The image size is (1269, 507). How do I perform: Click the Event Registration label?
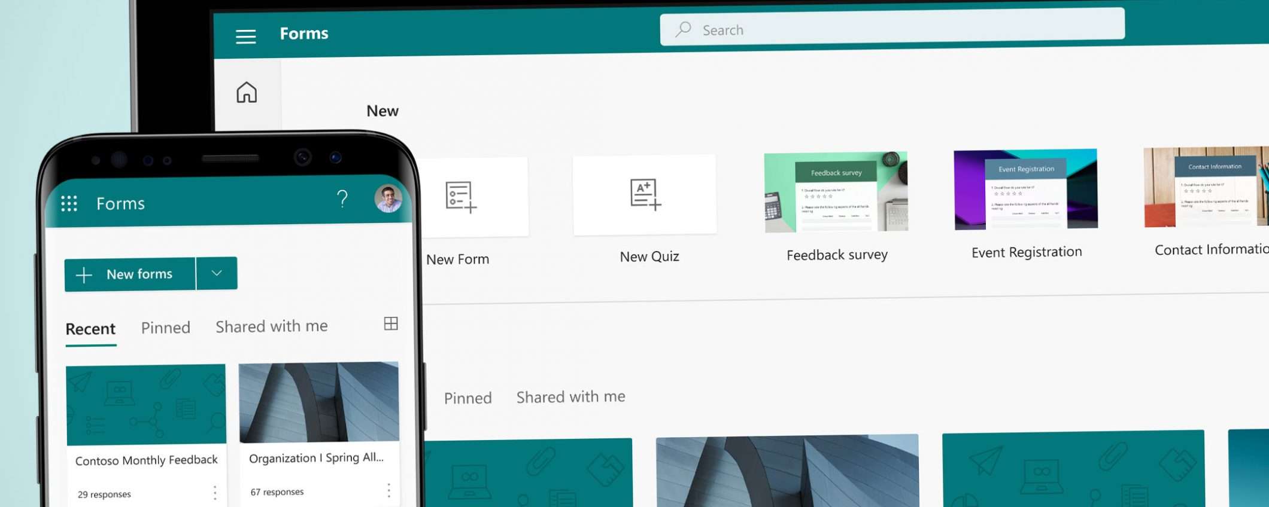tap(1027, 252)
